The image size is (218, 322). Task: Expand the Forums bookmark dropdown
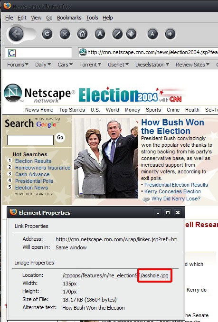click(18, 65)
